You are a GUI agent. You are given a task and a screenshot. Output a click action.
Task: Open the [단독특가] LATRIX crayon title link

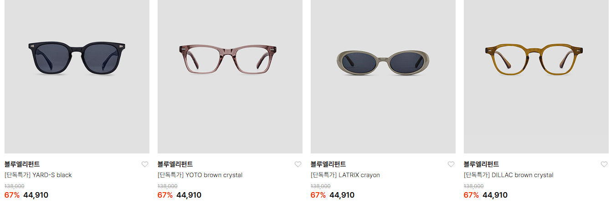(x=345, y=175)
